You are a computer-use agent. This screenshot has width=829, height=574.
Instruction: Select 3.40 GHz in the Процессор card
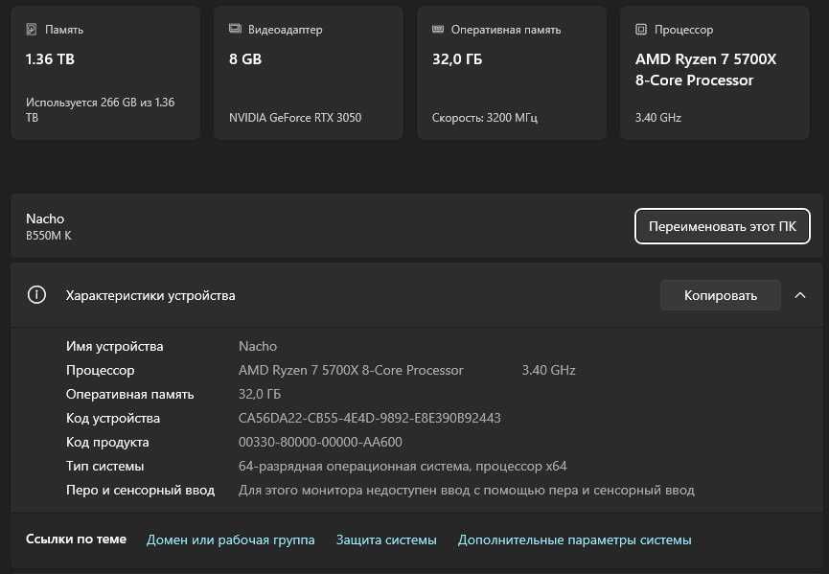(657, 117)
